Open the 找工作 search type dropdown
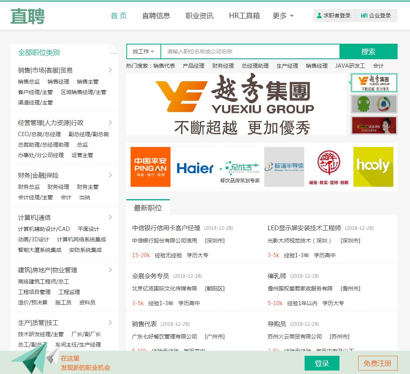 pos(143,51)
